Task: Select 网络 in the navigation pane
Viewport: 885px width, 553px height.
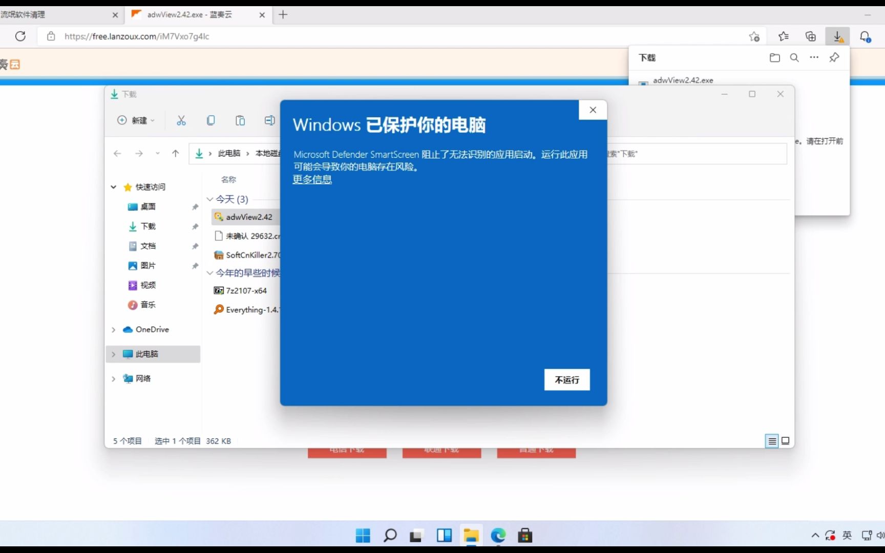Action: pos(143,378)
